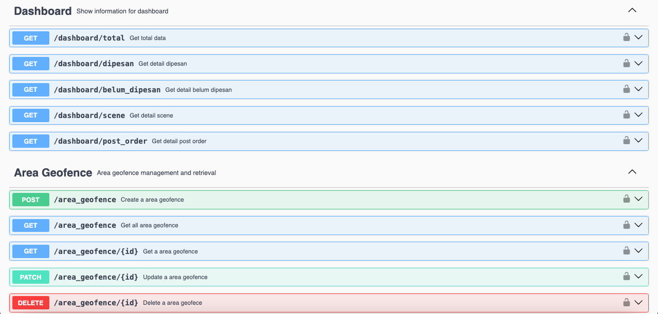This screenshot has width=658, height=314.
Task: Click the PATCH method badge
Action: [31, 277]
